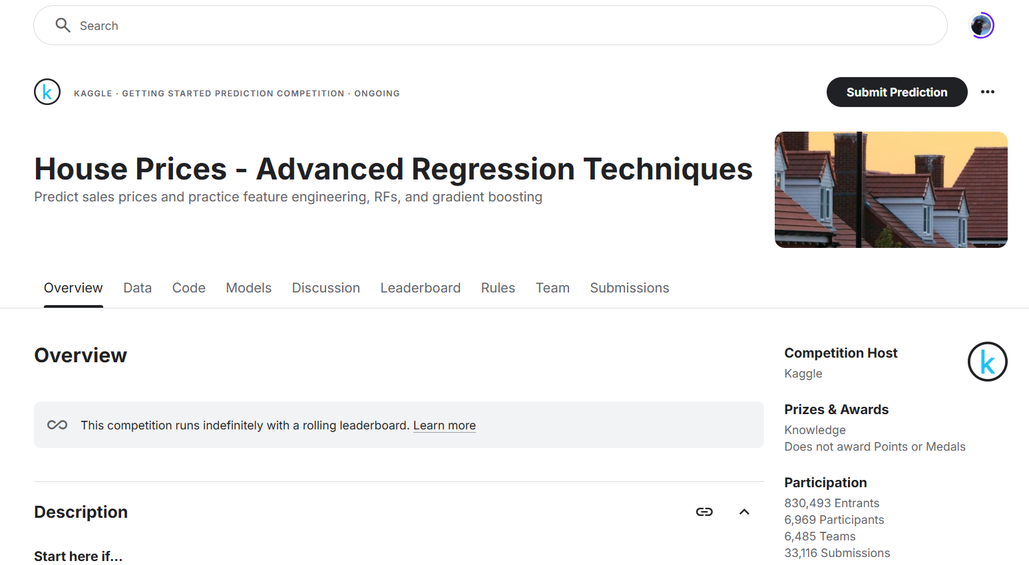Collapse the Description section
This screenshot has height=565, width=1029.
744,512
